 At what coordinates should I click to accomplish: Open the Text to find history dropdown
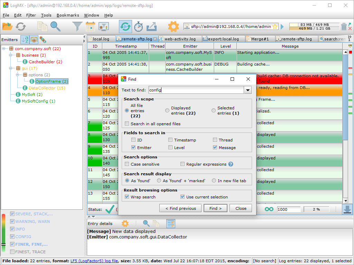(248, 90)
